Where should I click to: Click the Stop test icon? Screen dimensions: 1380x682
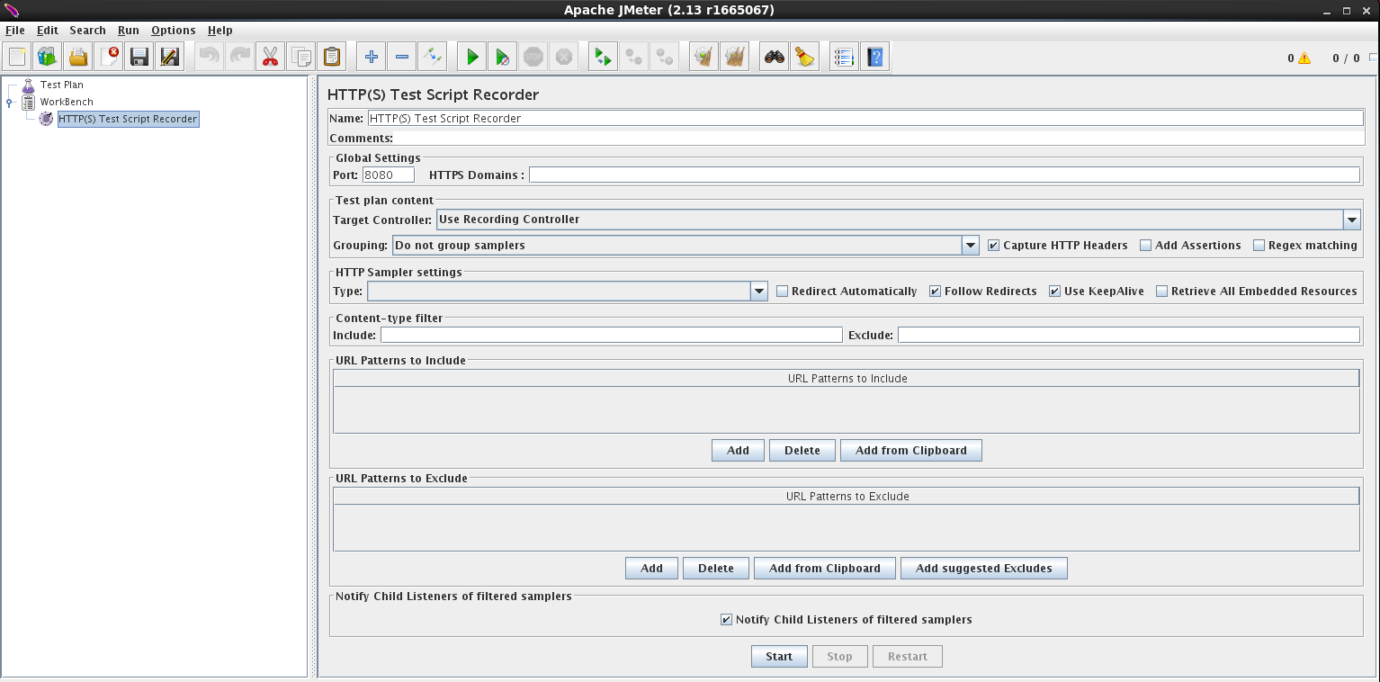coord(533,57)
